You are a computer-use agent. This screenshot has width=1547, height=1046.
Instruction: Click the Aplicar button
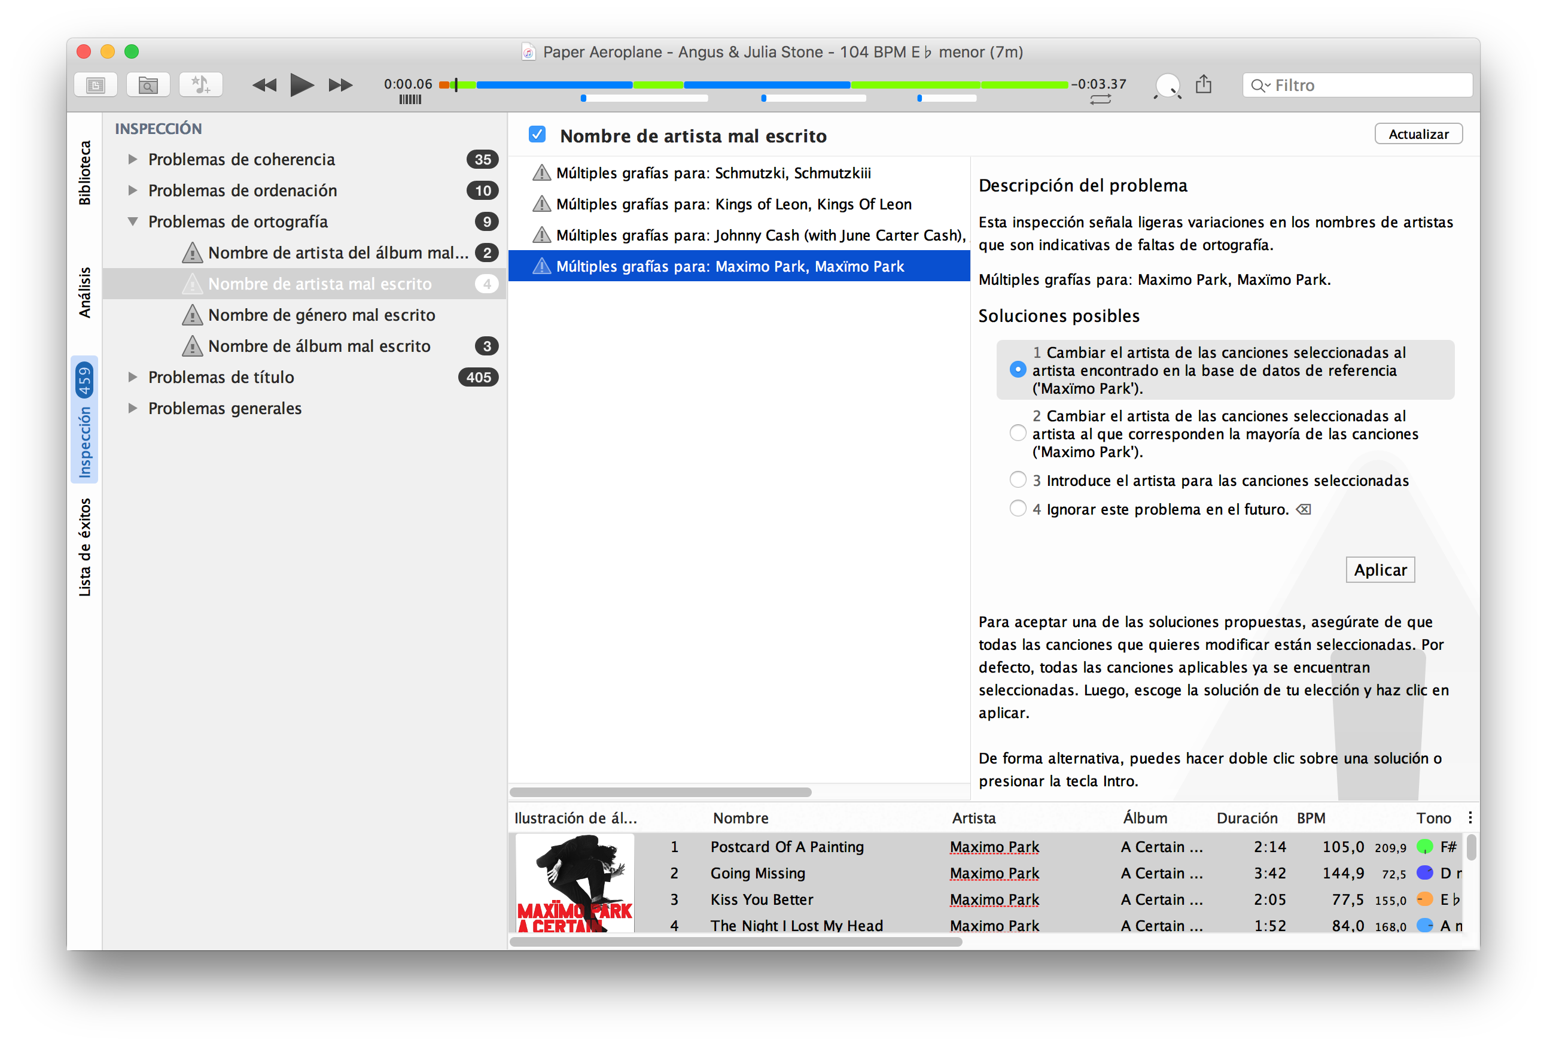[x=1380, y=570]
